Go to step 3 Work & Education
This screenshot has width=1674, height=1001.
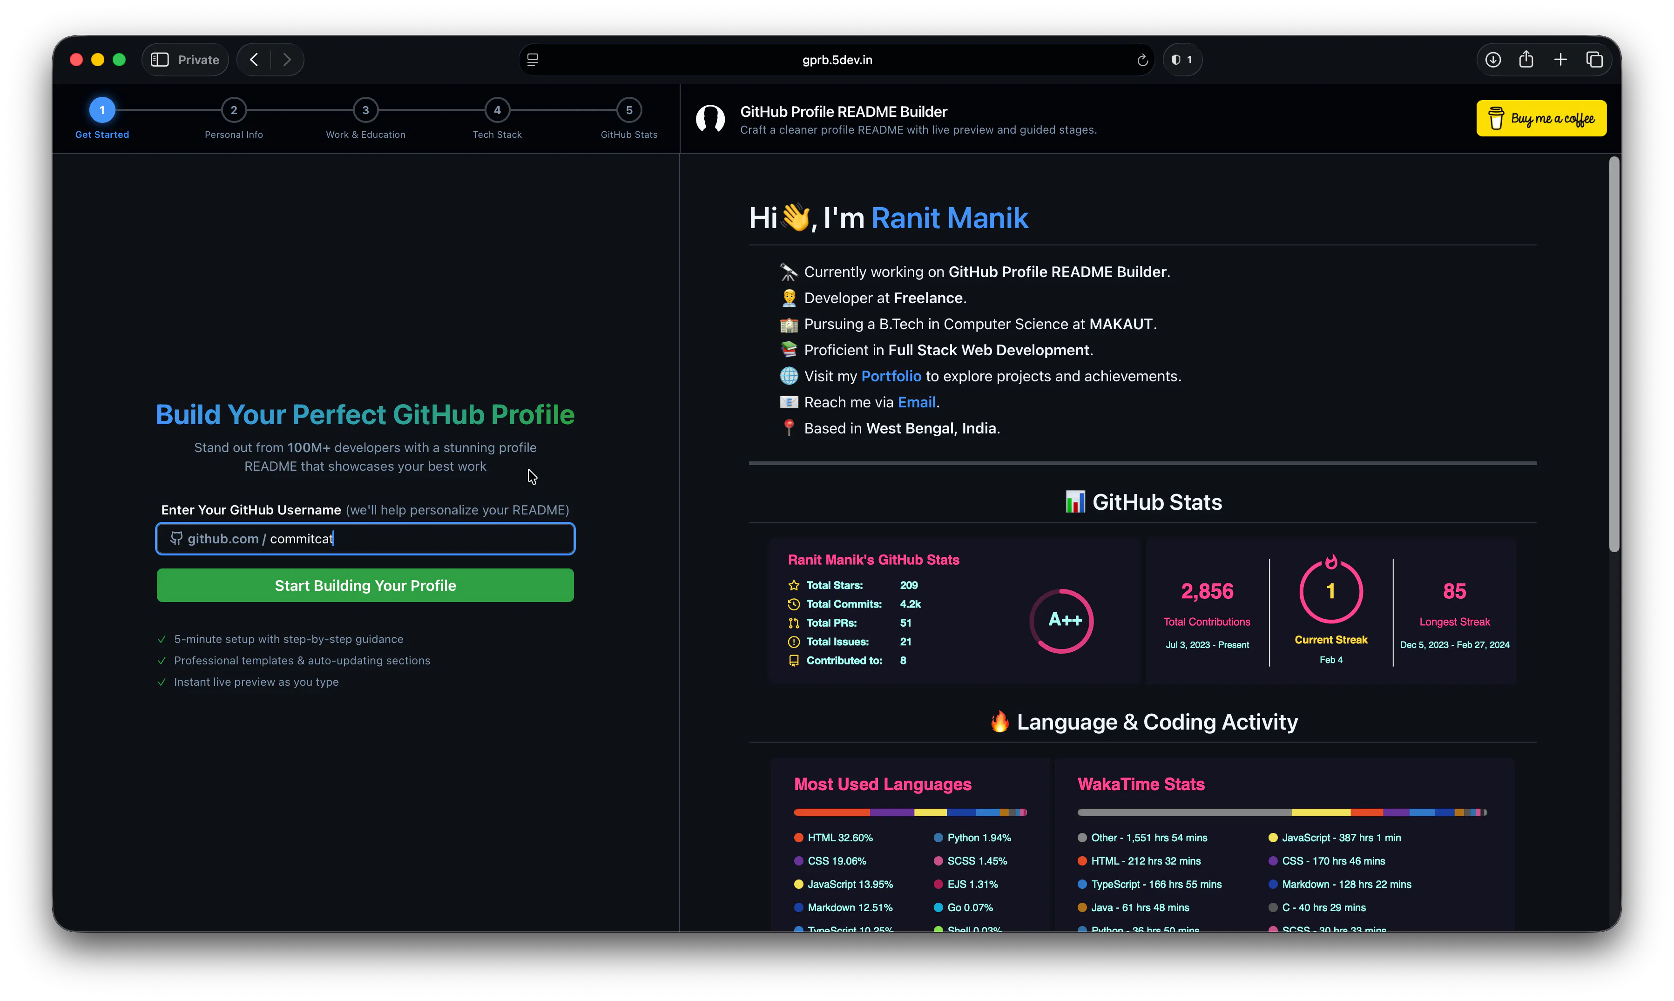pos(365,110)
